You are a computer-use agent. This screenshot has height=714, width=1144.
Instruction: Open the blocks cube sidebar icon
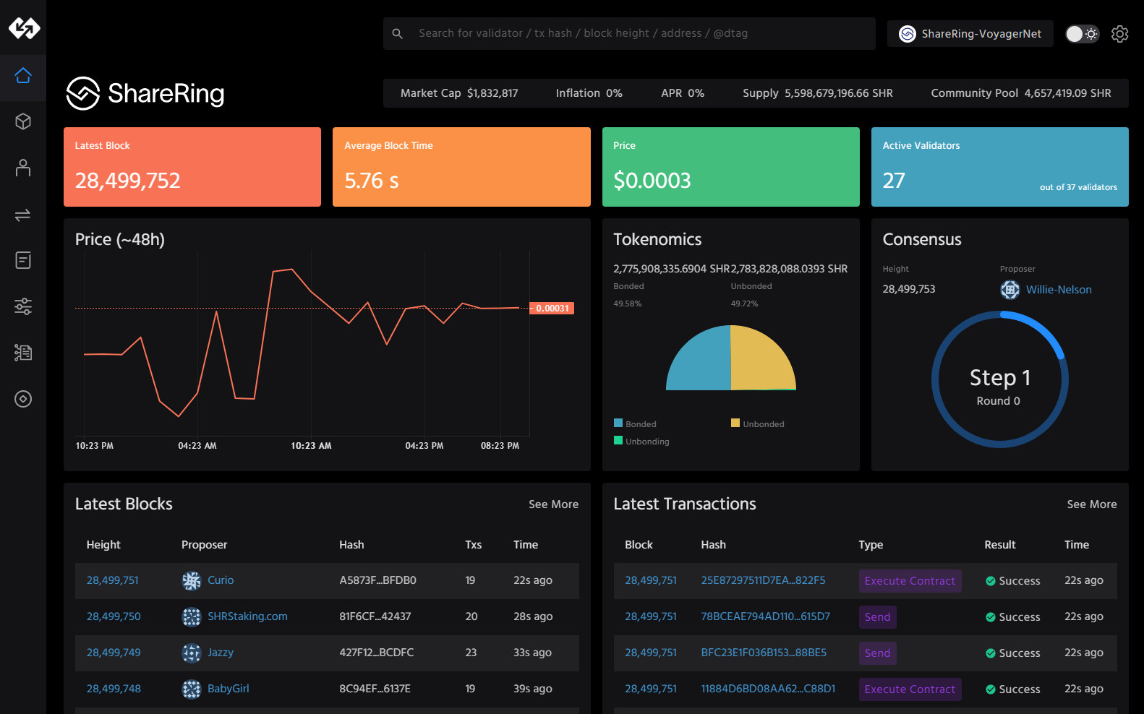23,121
